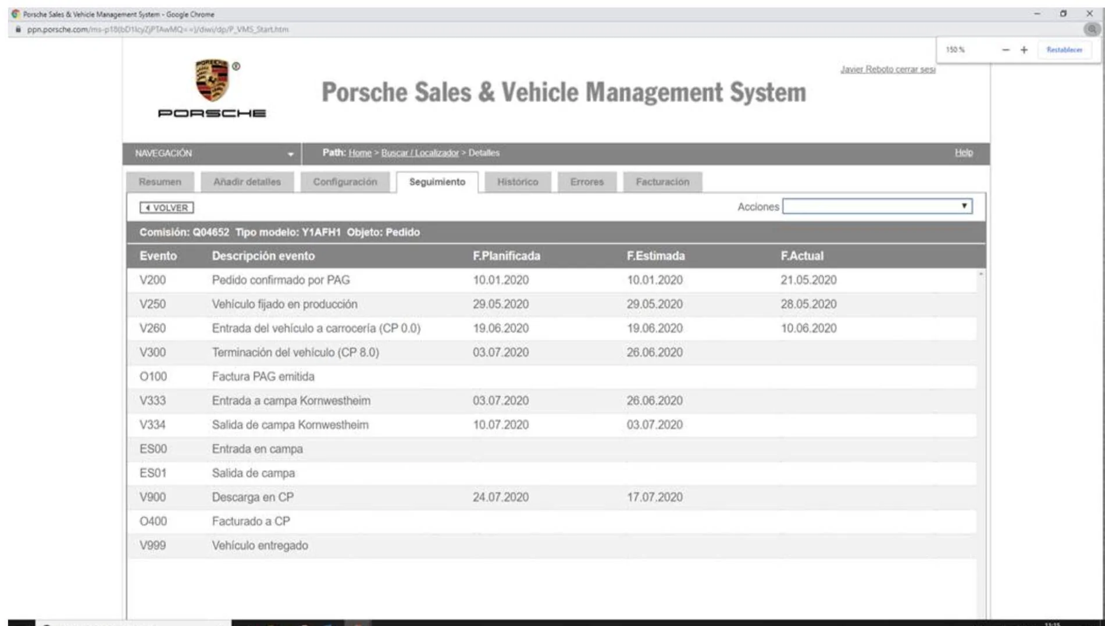This screenshot has width=1105, height=626.
Task: Click the VOLVER back button
Action: (166, 208)
